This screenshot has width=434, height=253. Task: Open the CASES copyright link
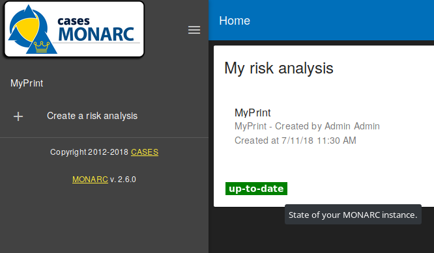145,152
